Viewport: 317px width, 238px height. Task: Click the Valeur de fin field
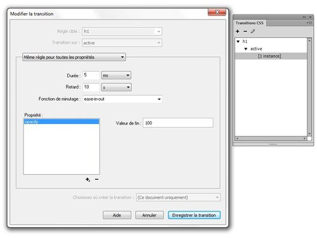click(x=178, y=123)
